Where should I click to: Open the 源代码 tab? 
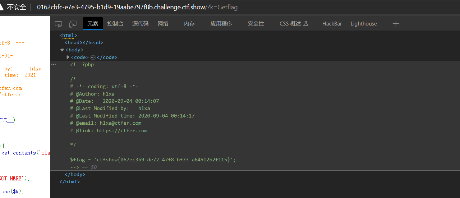pos(140,24)
